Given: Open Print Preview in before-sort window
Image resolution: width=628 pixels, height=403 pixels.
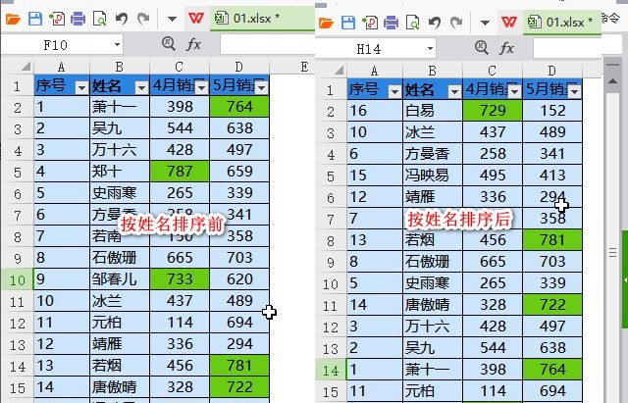Looking at the screenshot, I should 100,19.
